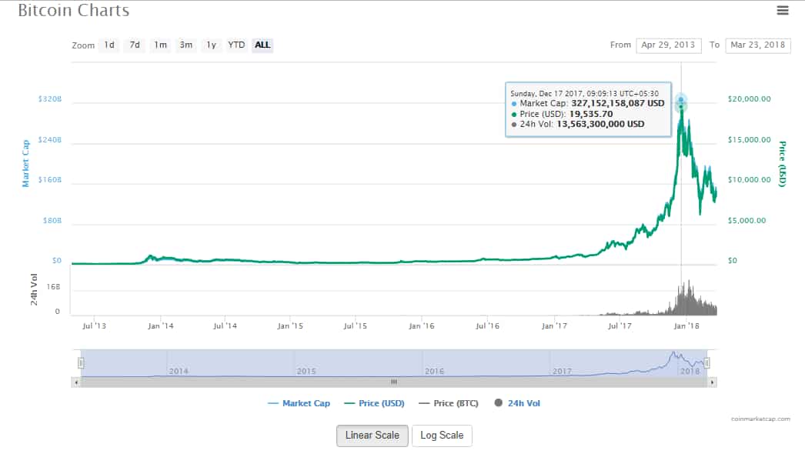Click the 2015 label in the navigator
Screen dimensions: 805x454
306,372
